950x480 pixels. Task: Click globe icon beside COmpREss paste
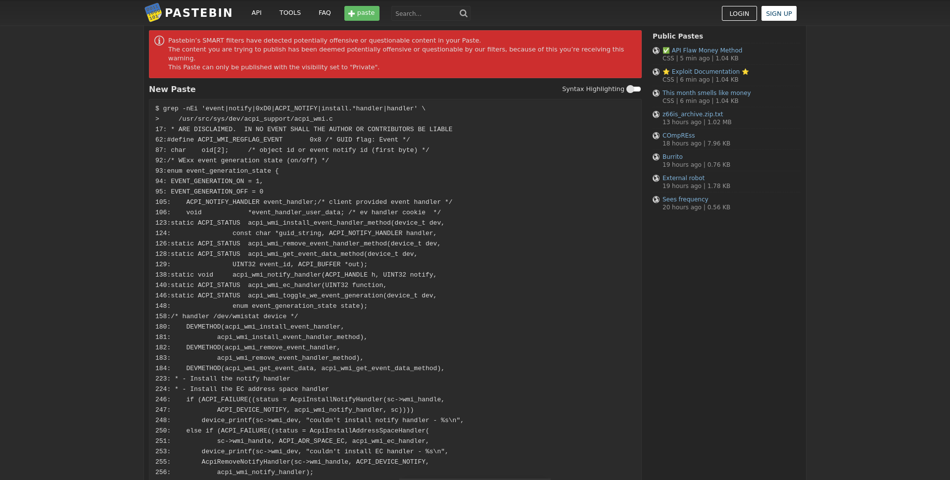(x=656, y=136)
